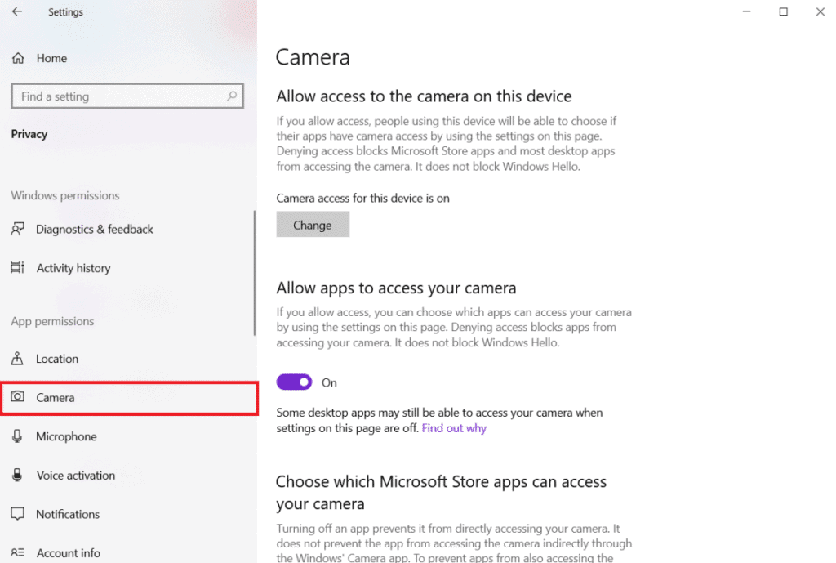Viewport: 836px width, 563px height.
Task: Select the Account info sidebar entry
Action: pyautogui.click(x=69, y=552)
